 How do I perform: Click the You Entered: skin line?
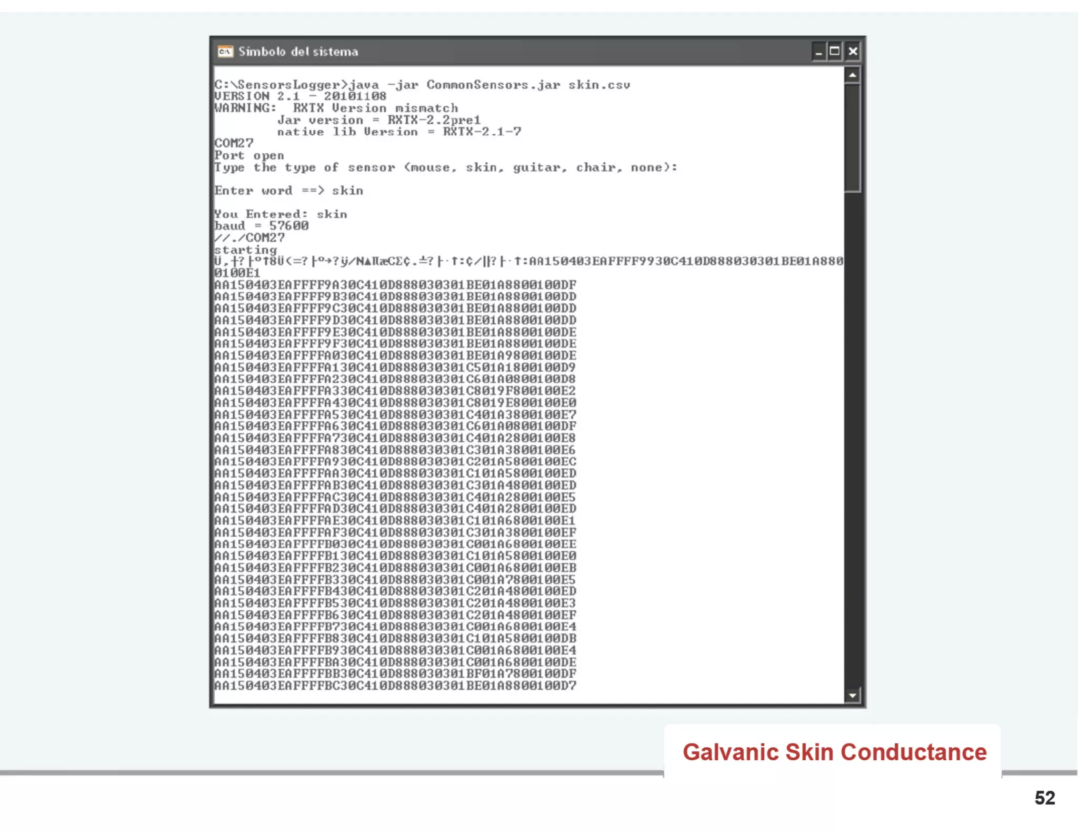pos(281,214)
